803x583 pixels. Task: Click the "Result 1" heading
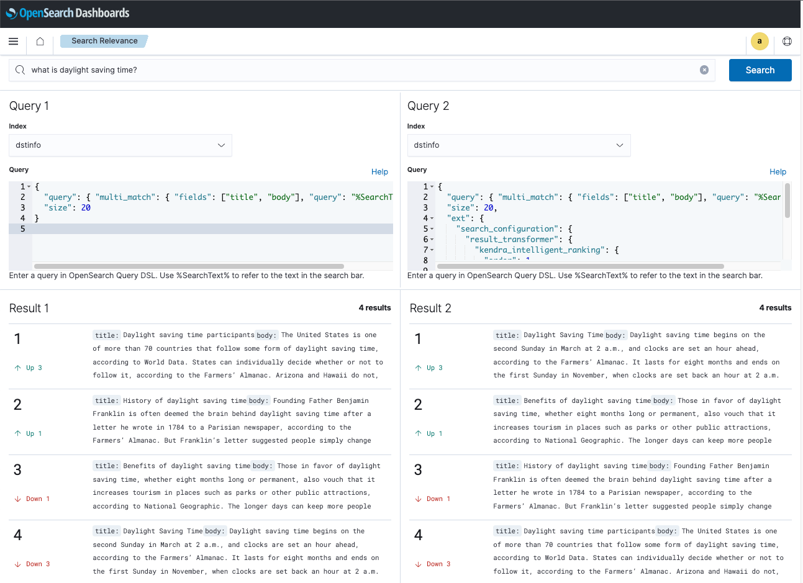[x=29, y=309]
